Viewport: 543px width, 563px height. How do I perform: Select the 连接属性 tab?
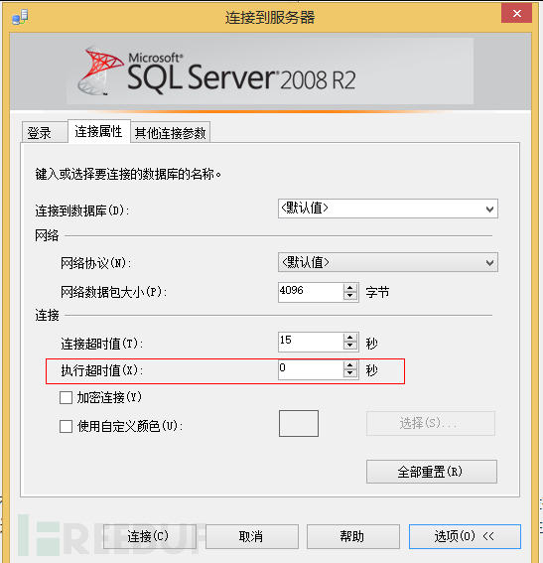click(98, 131)
